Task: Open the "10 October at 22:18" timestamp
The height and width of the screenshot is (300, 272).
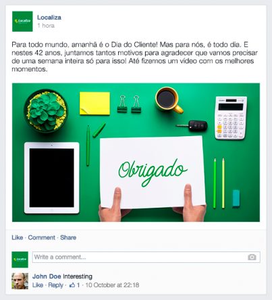Action: pos(112,285)
